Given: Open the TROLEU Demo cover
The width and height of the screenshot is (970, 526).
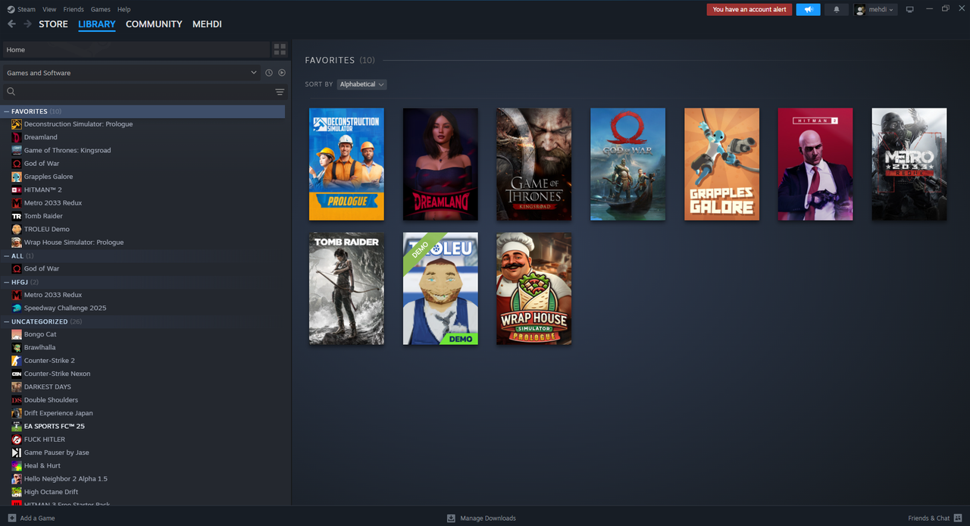Looking at the screenshot, I should (x=440, y=289).
